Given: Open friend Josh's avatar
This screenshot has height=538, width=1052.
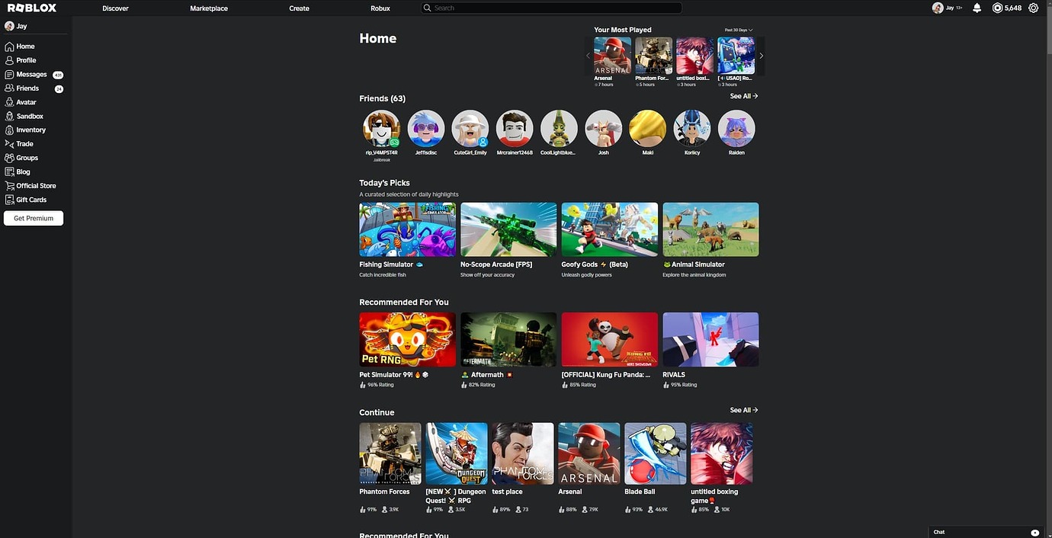Looking at the screenshot, I should (x=604, y=129).
